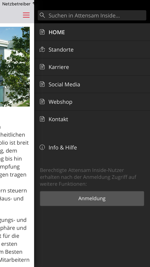This screenshot has width=150, height=267.
Task: Click the document icon beside HOME
Action: 42,32
